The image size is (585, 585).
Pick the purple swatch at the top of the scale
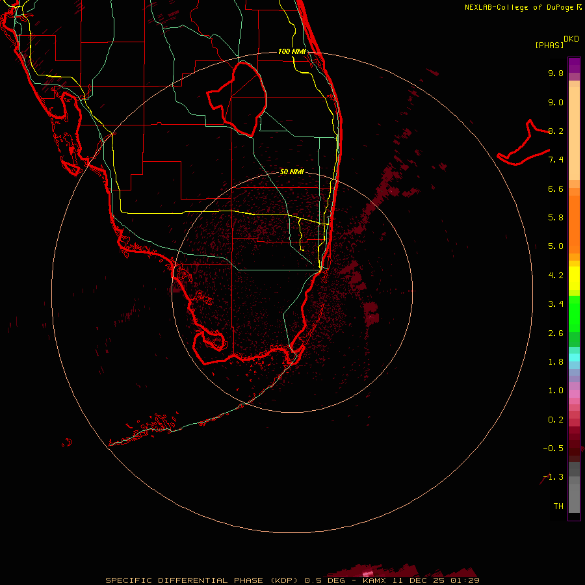[574, 65]
